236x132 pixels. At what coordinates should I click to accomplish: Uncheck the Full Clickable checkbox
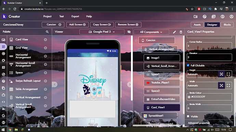[x=188, y=65]
